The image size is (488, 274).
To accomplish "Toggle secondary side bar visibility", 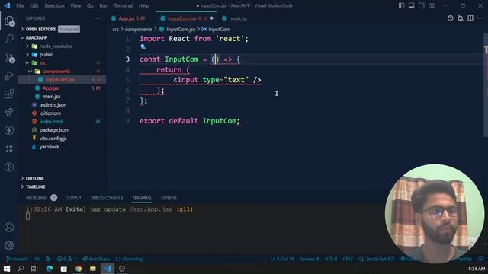I will (x=422, y=5).
